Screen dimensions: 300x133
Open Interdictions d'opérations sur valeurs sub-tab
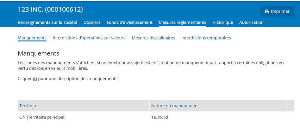89,38
